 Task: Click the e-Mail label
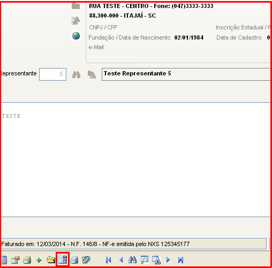point(96,47)
